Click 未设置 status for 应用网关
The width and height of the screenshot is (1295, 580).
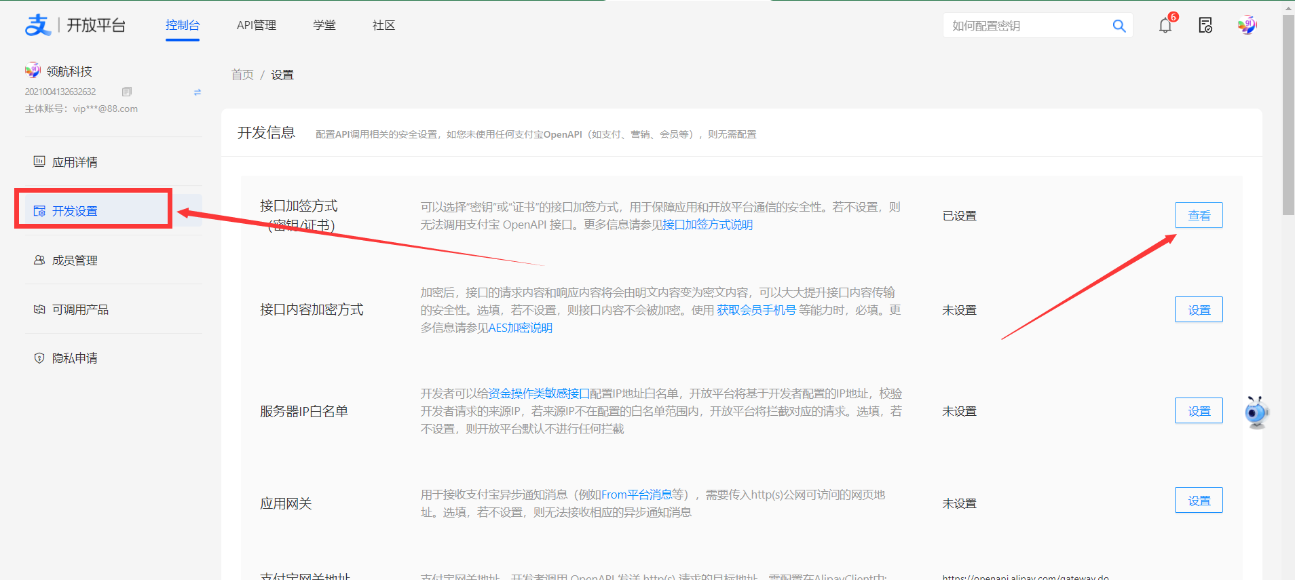[x=960, y=503]
